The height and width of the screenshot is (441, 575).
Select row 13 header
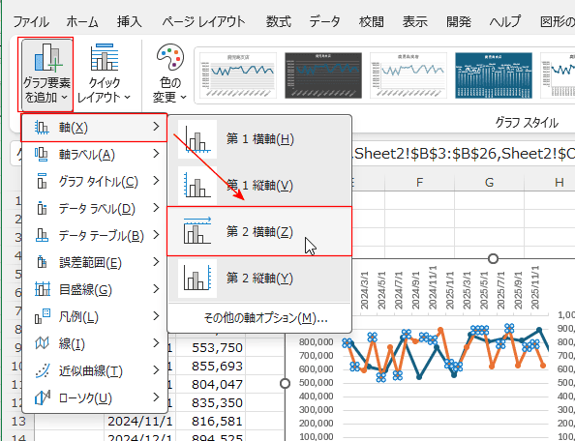point(18,422)
